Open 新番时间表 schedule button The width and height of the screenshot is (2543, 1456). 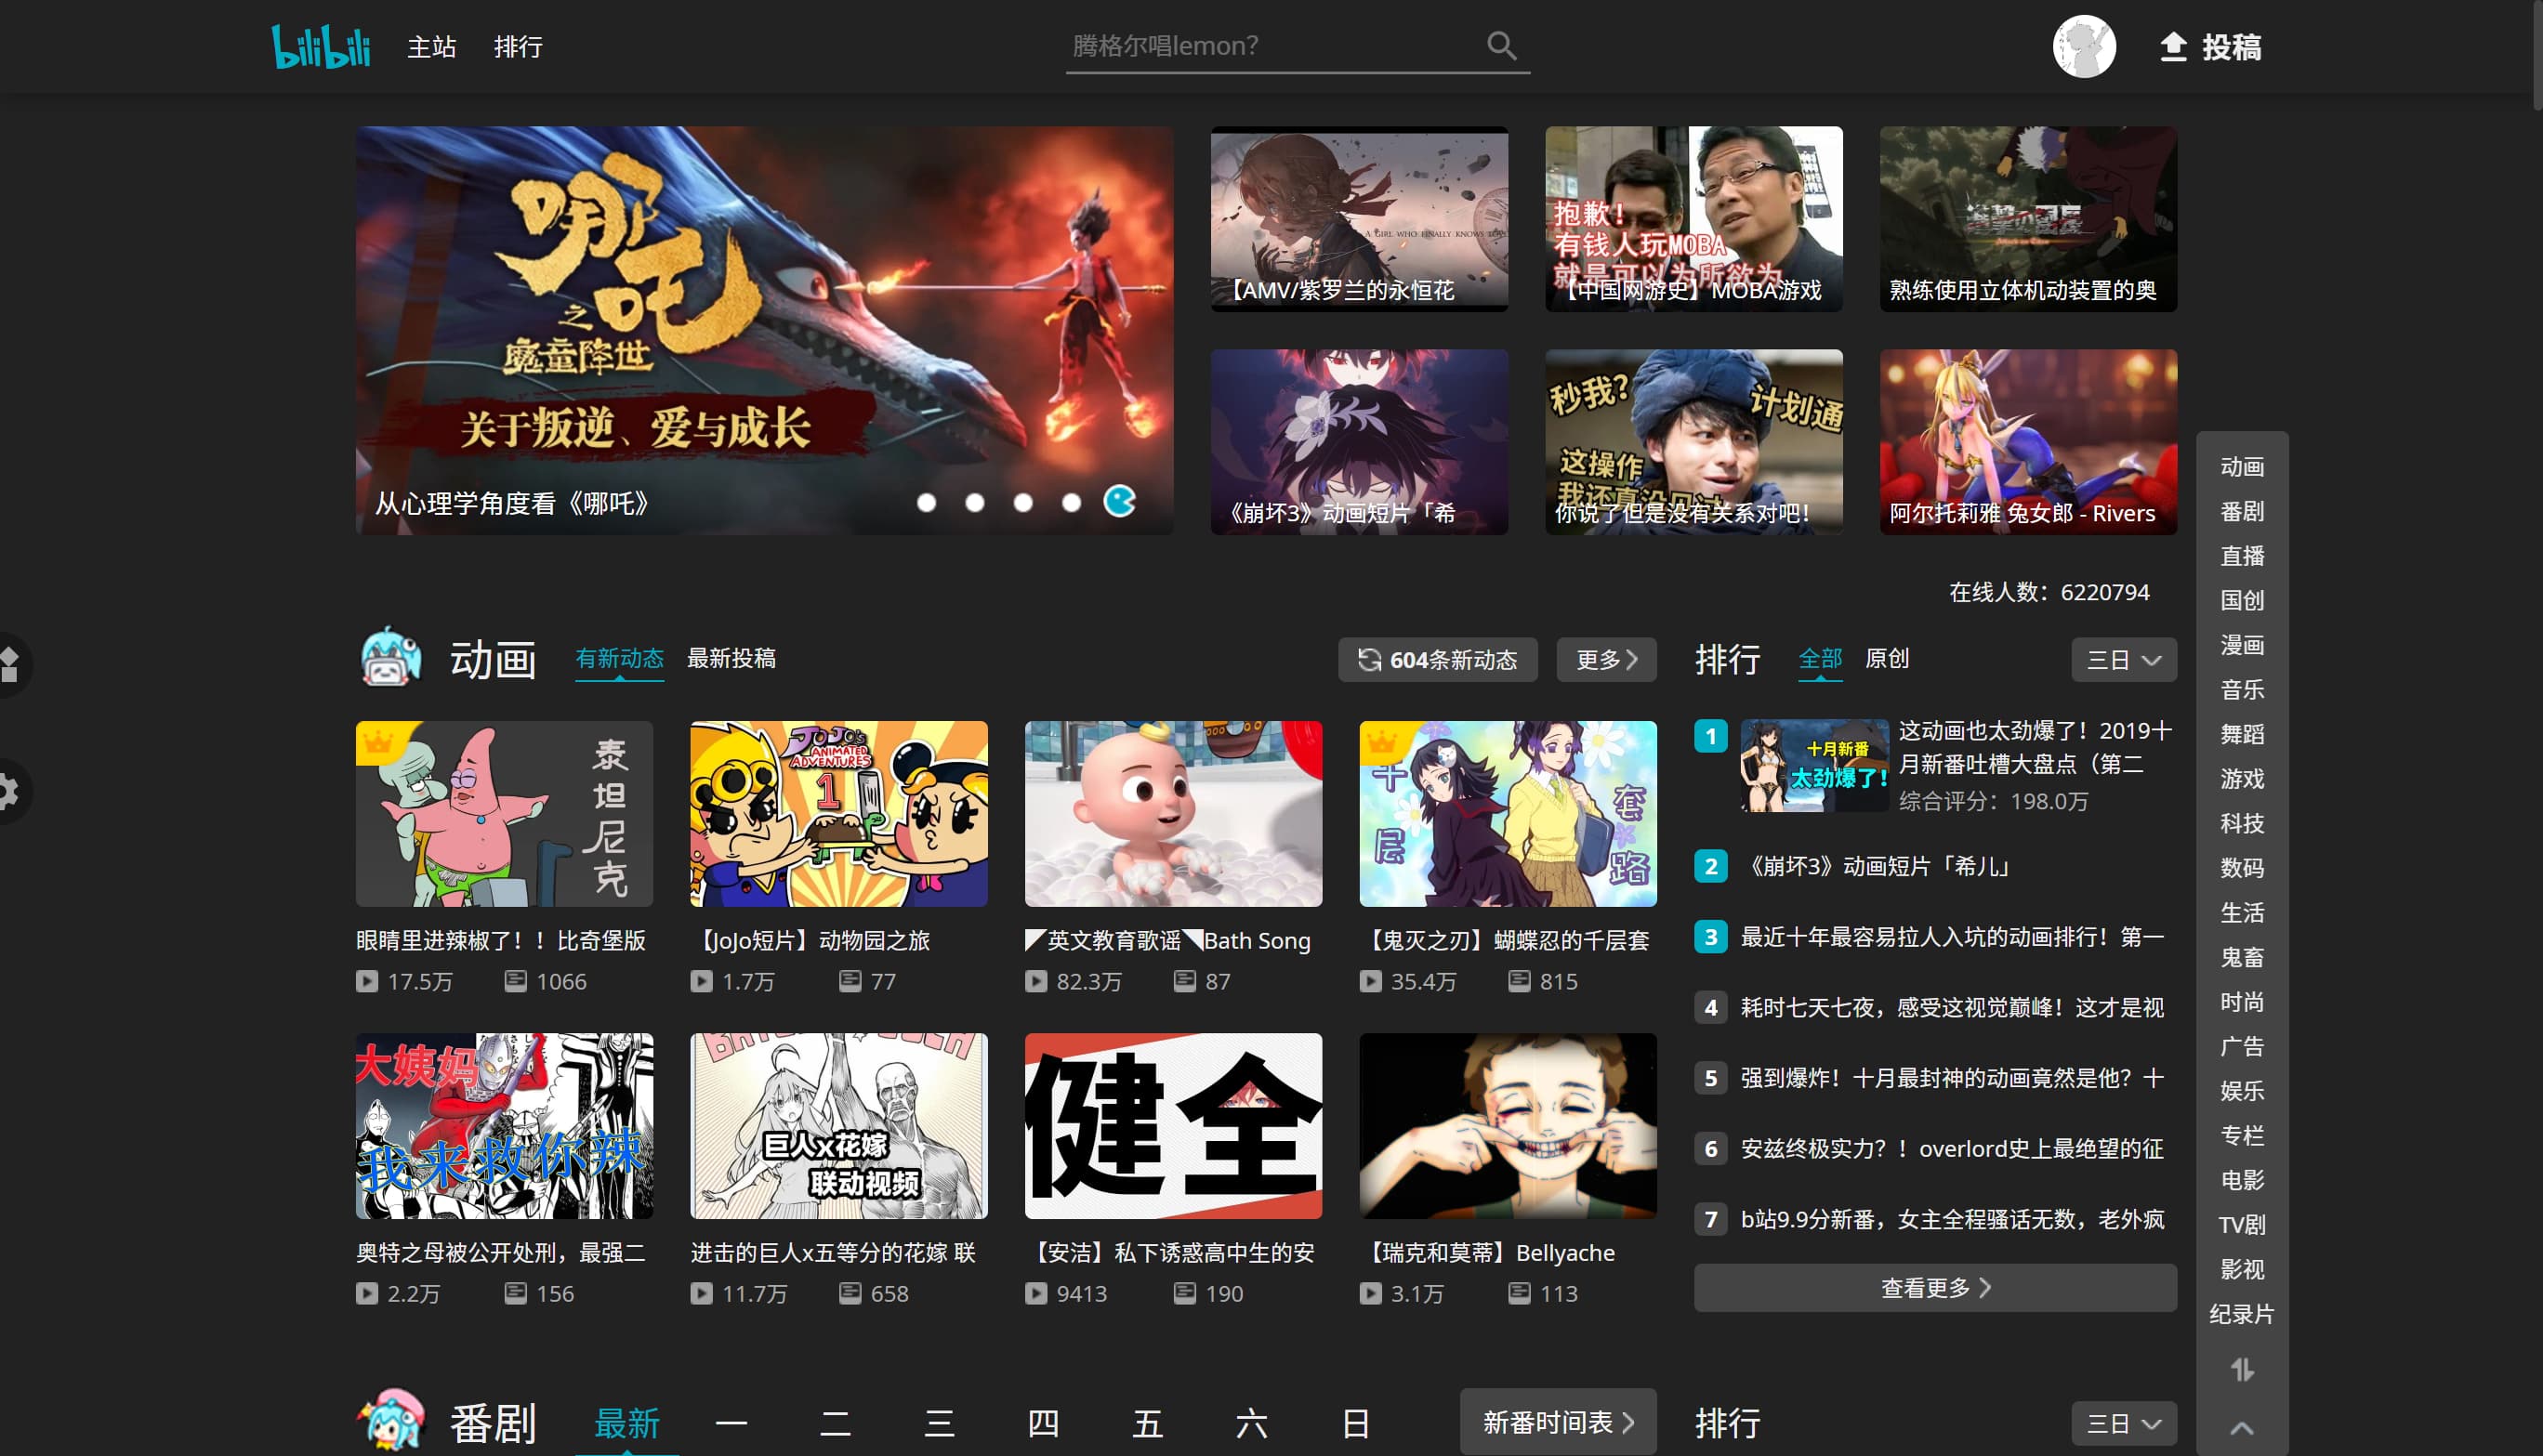[1557, 1421]
